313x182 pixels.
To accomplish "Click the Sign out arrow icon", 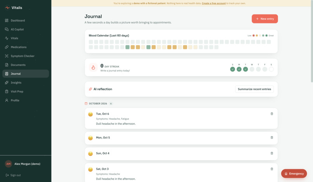I will click(x=7, y=175).
